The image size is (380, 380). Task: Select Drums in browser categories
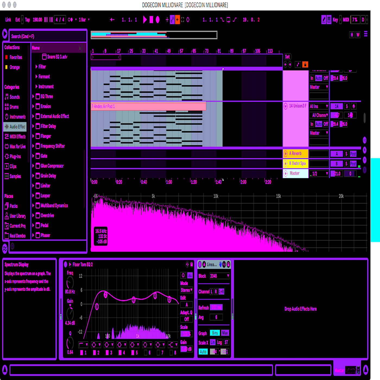[x=14, y=107]
